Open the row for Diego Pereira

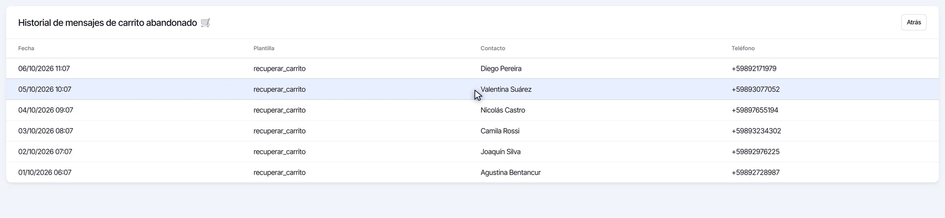tap(472, 69)
